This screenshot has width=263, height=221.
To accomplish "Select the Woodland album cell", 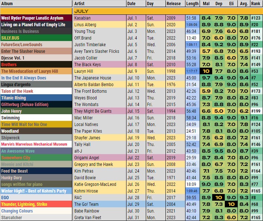I will [x=36, y=131].
